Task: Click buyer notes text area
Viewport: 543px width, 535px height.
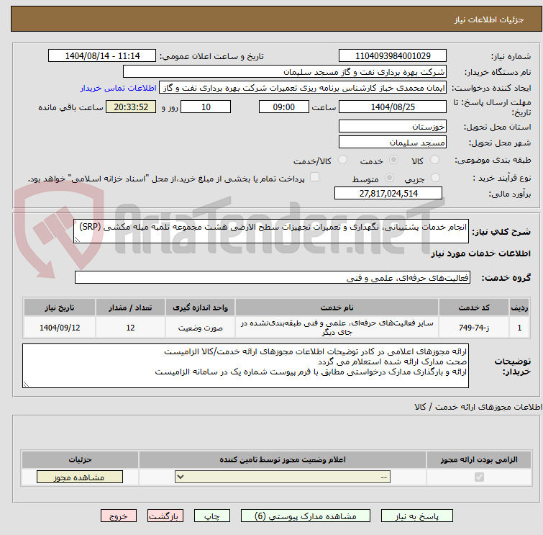Action: coord(245,366)
